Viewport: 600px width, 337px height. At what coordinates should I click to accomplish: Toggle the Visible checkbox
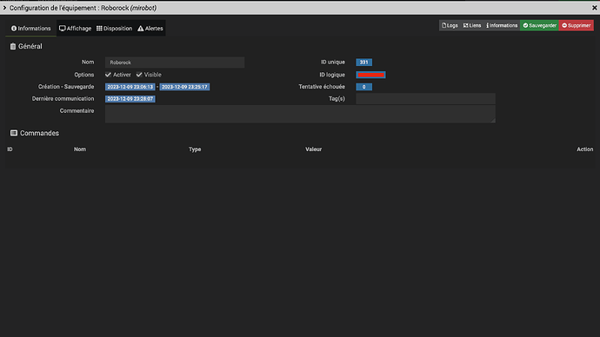pos(139,75)
